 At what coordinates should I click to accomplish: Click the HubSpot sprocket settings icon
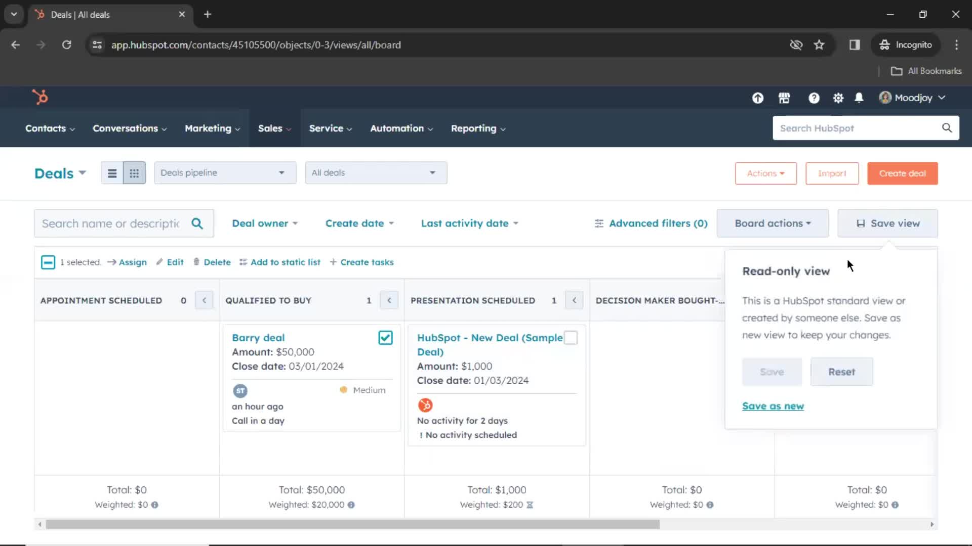[x=838, y=98]
